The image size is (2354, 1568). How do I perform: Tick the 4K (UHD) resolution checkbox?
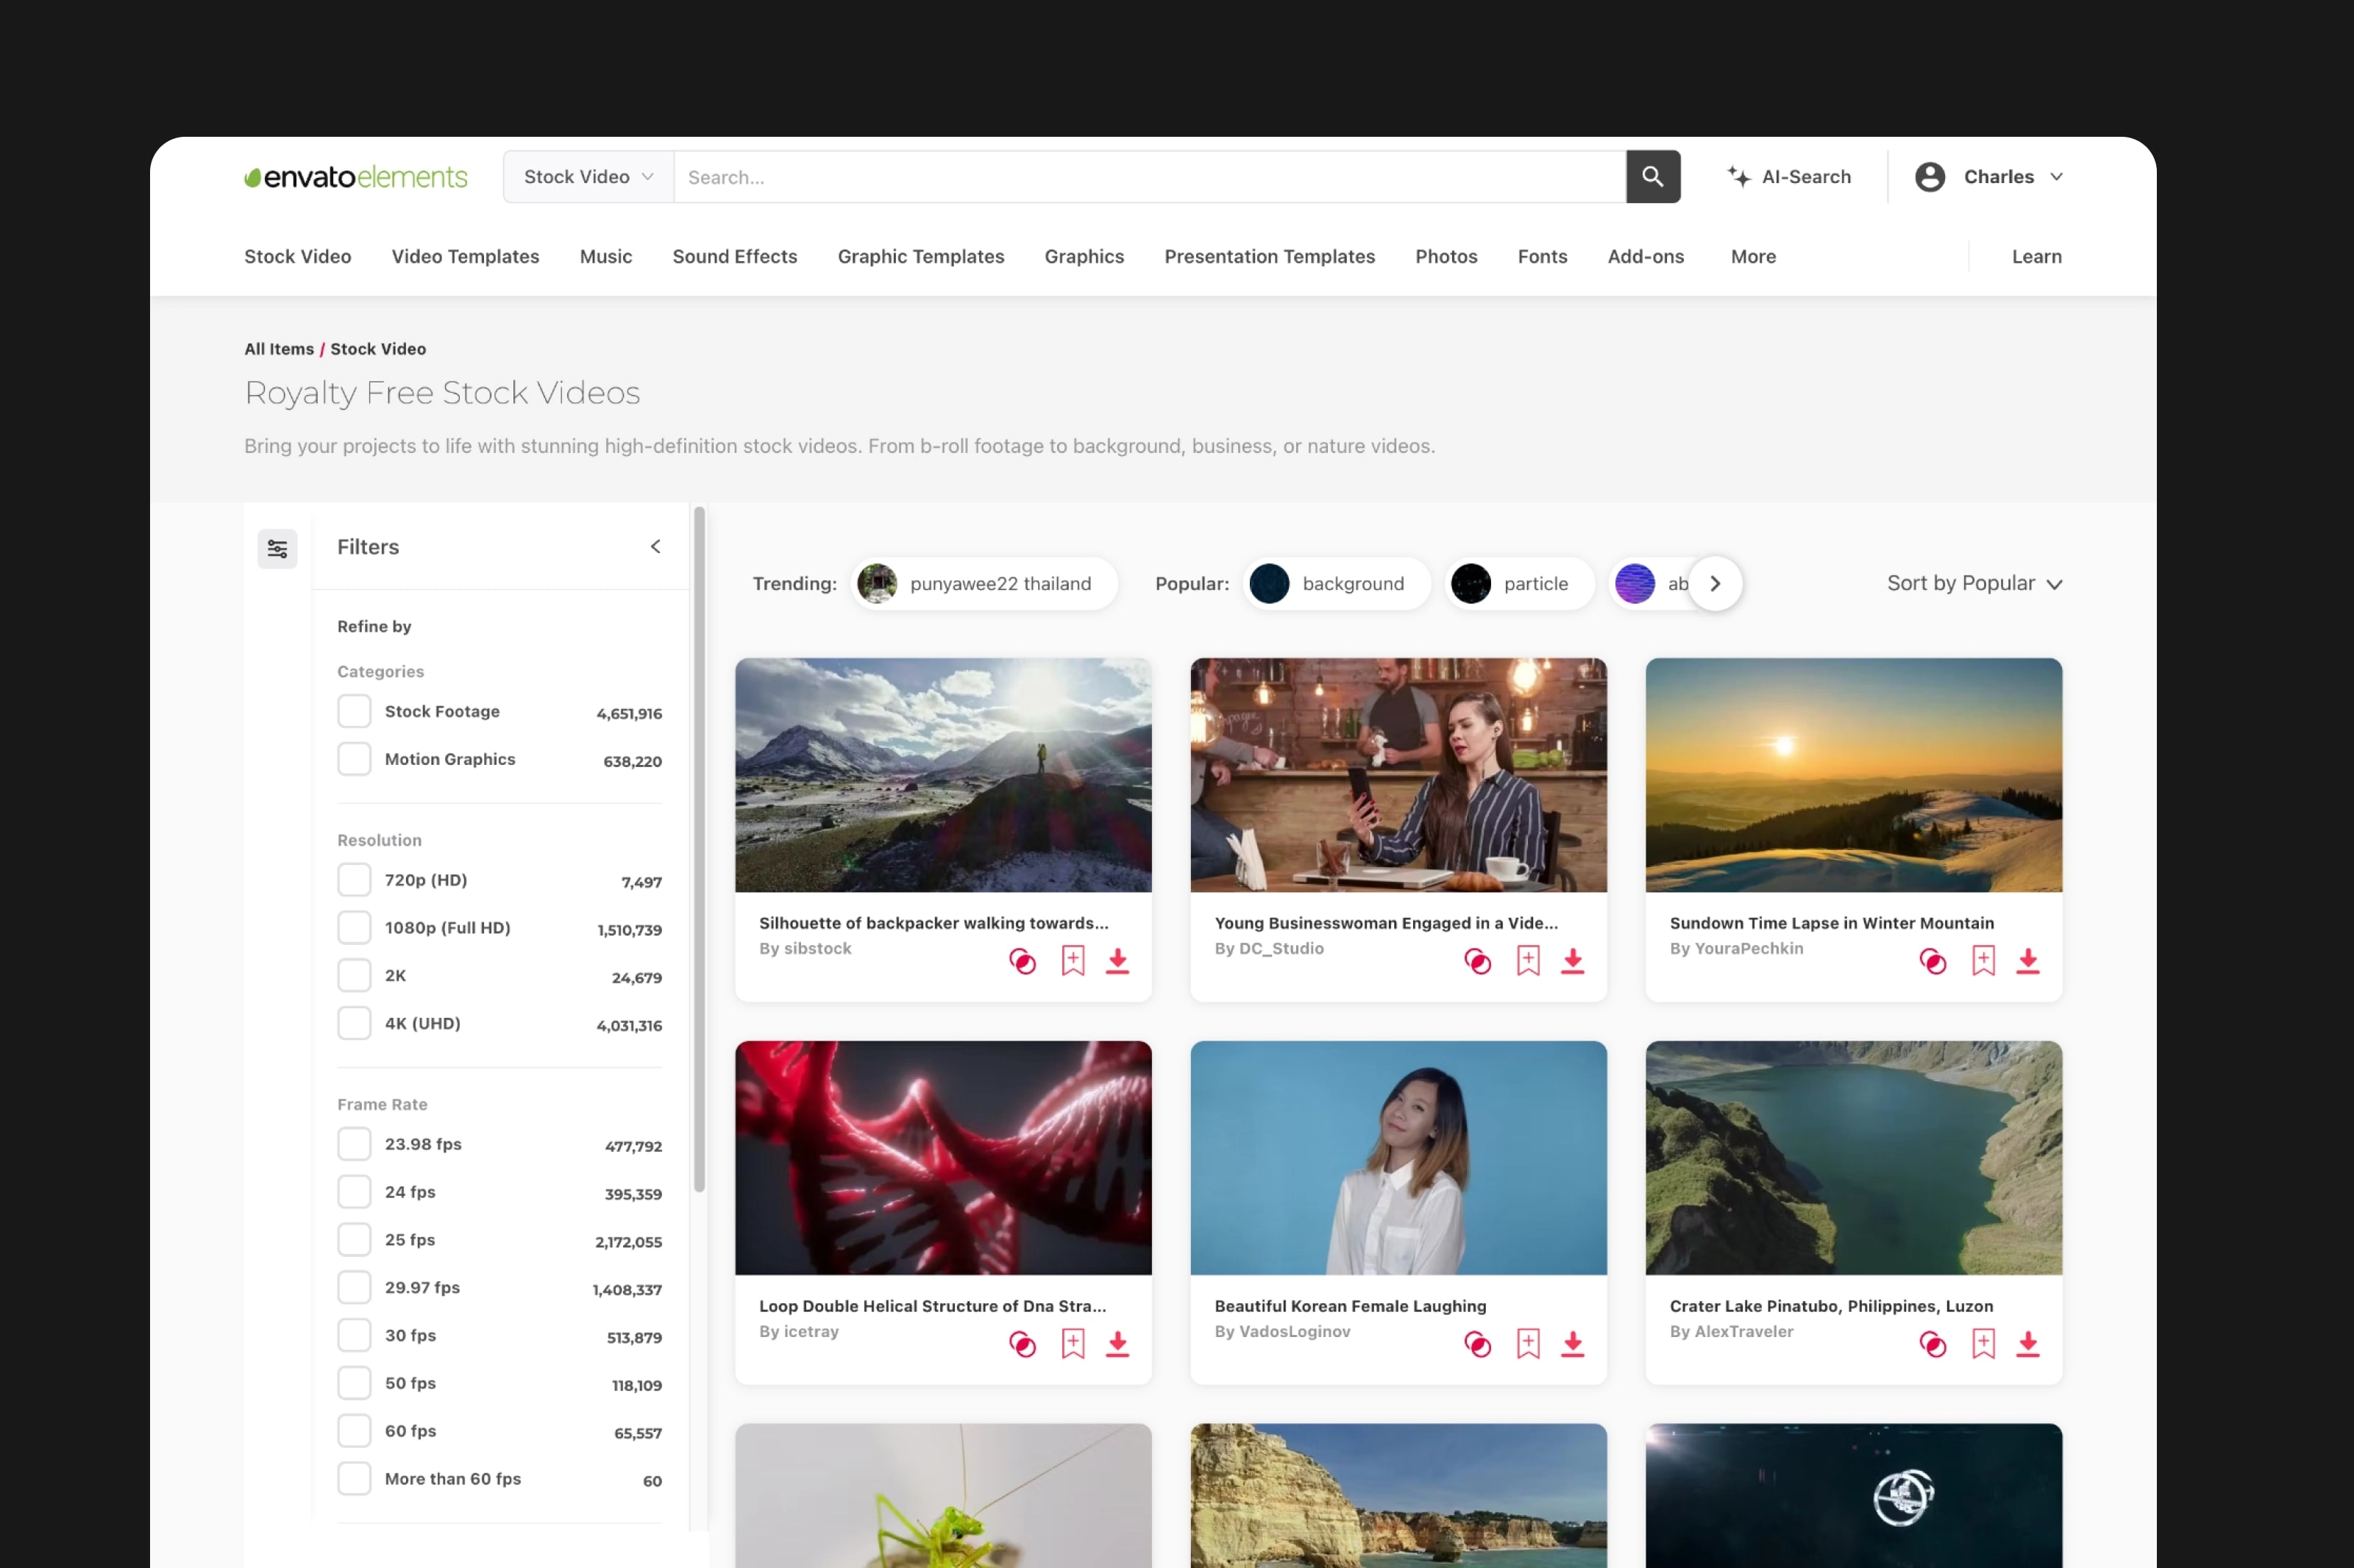click(x=354, y=1024)
